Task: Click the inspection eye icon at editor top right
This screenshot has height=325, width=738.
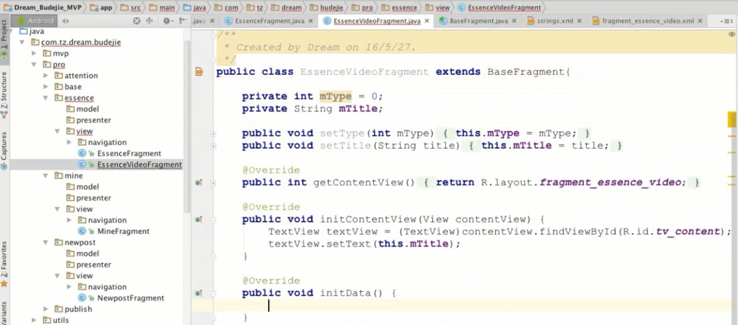Action: pyautogui.click(x=732, y=34)
